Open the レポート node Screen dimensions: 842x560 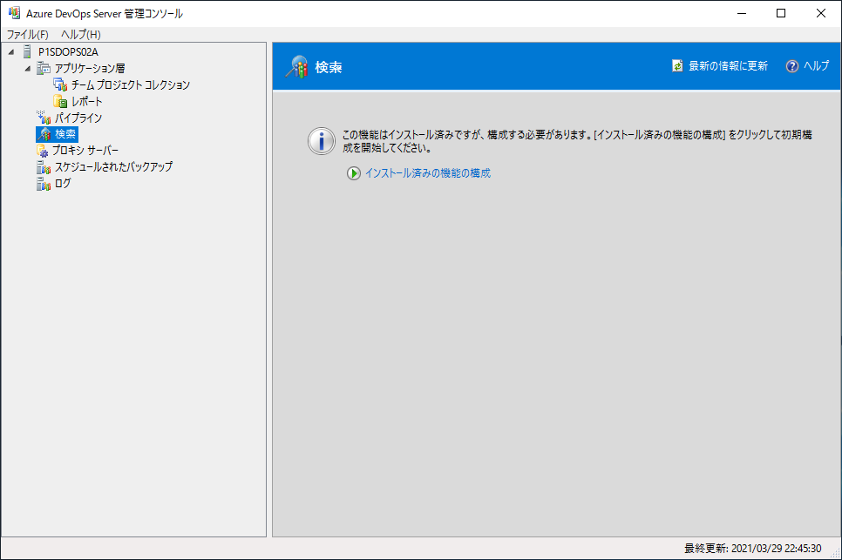pos(86,102)
